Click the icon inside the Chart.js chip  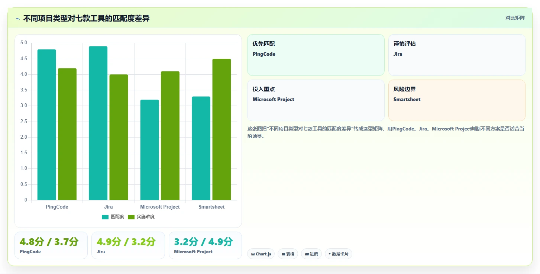tap(253, 254)
